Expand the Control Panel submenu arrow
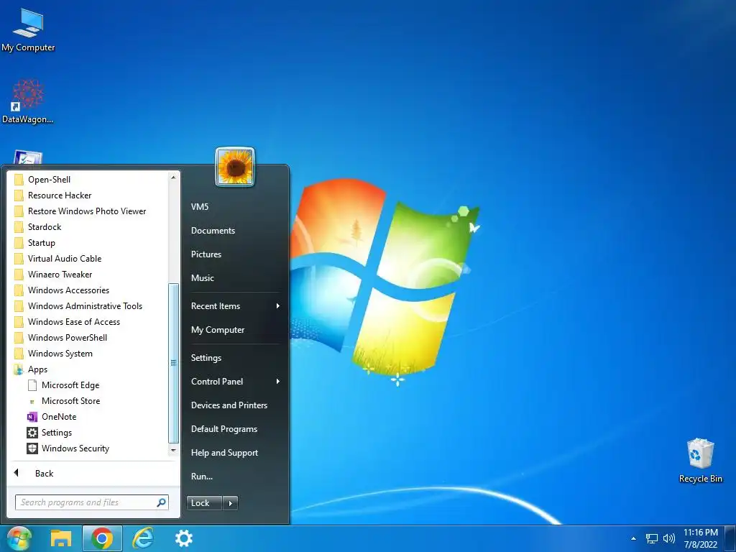This screenshot has height=552, width=736. pyautogui.click(x=278, y=382)
